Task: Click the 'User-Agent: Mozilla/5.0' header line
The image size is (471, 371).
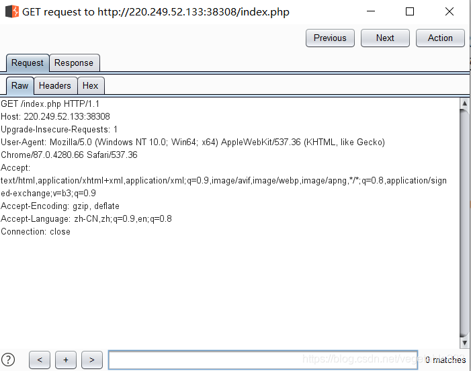Action: (193, 142)
